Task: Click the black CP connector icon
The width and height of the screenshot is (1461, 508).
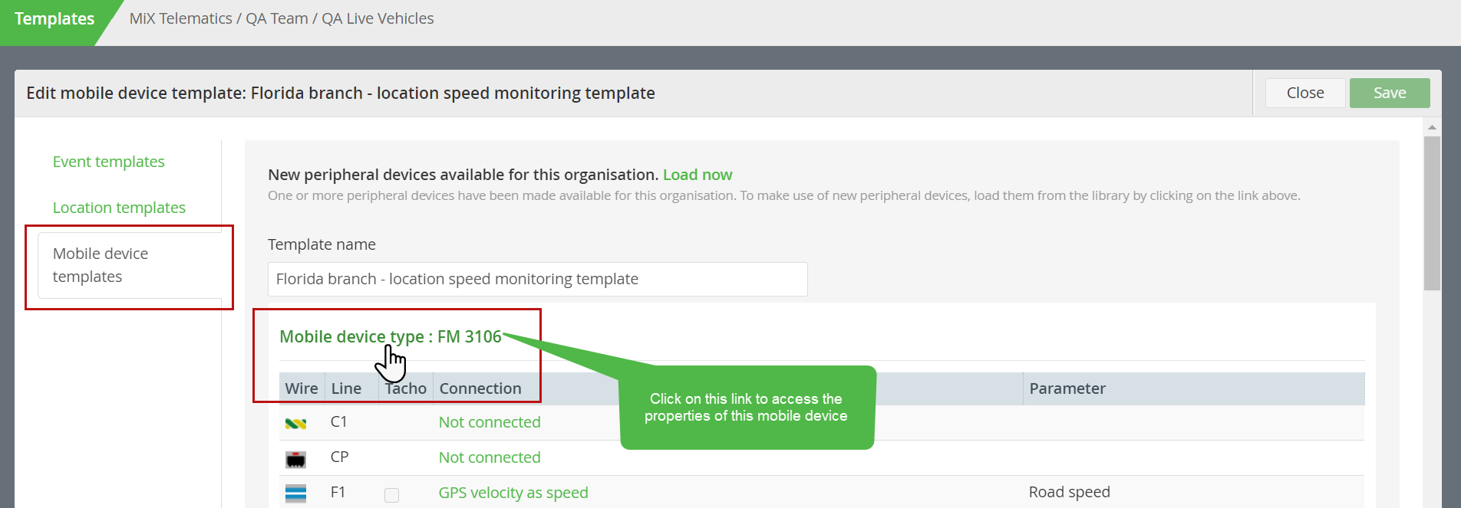Action: click(295, 459)
